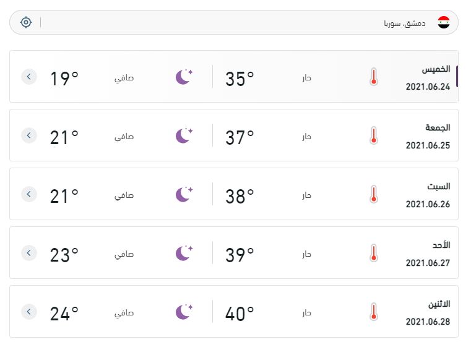The image size is (471, 342).
Task: Click the thermometer icon for Monday 2021.06.28
Action: pos(374,312)
